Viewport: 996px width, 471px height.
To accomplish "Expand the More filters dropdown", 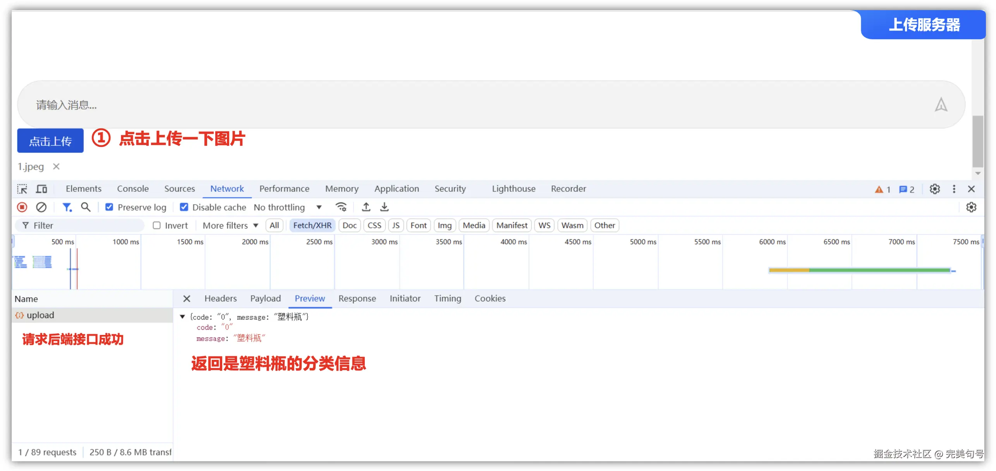I will 230,225.
